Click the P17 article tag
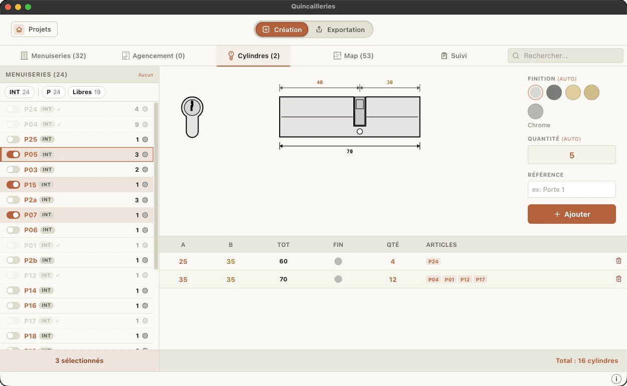 (480, 279)
